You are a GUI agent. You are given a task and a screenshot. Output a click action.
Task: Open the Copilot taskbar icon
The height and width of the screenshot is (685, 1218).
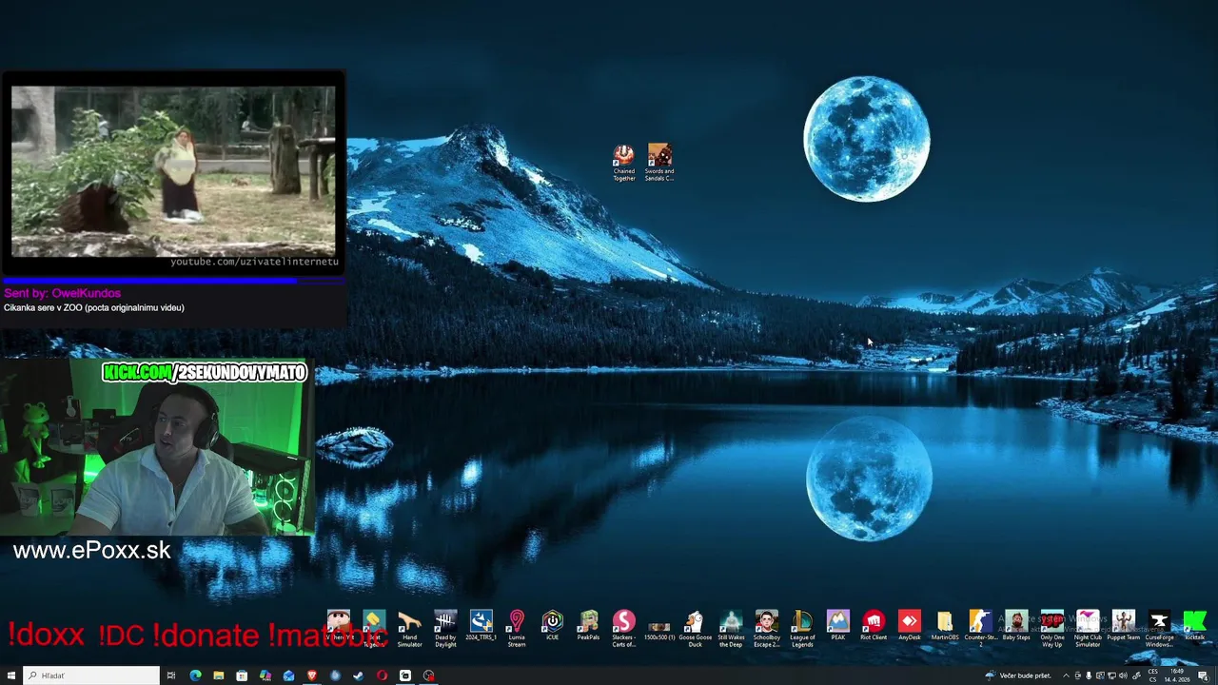(265, 675)
